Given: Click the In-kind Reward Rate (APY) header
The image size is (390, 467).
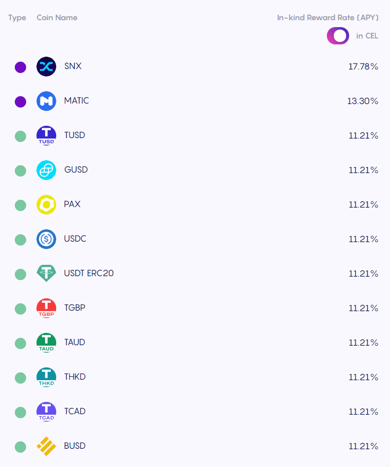Looking at the screenshot, I should (x=328, y=18).
